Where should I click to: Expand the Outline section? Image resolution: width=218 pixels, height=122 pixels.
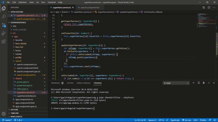[28, 110]
